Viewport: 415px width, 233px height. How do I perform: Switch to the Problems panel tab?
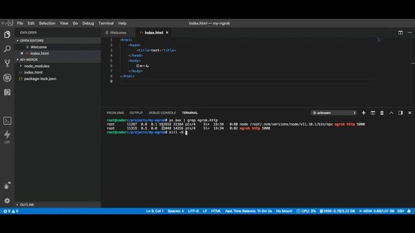coord(115,113)
